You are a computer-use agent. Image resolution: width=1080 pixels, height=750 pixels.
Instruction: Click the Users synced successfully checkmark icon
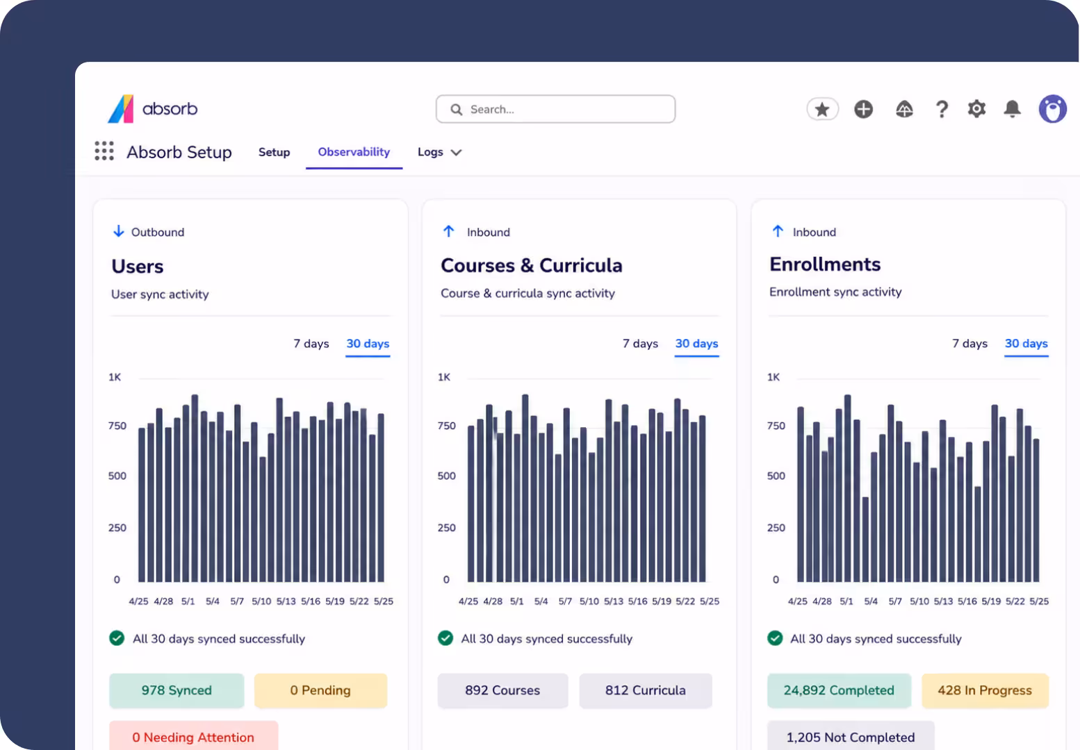coord(117,638)
